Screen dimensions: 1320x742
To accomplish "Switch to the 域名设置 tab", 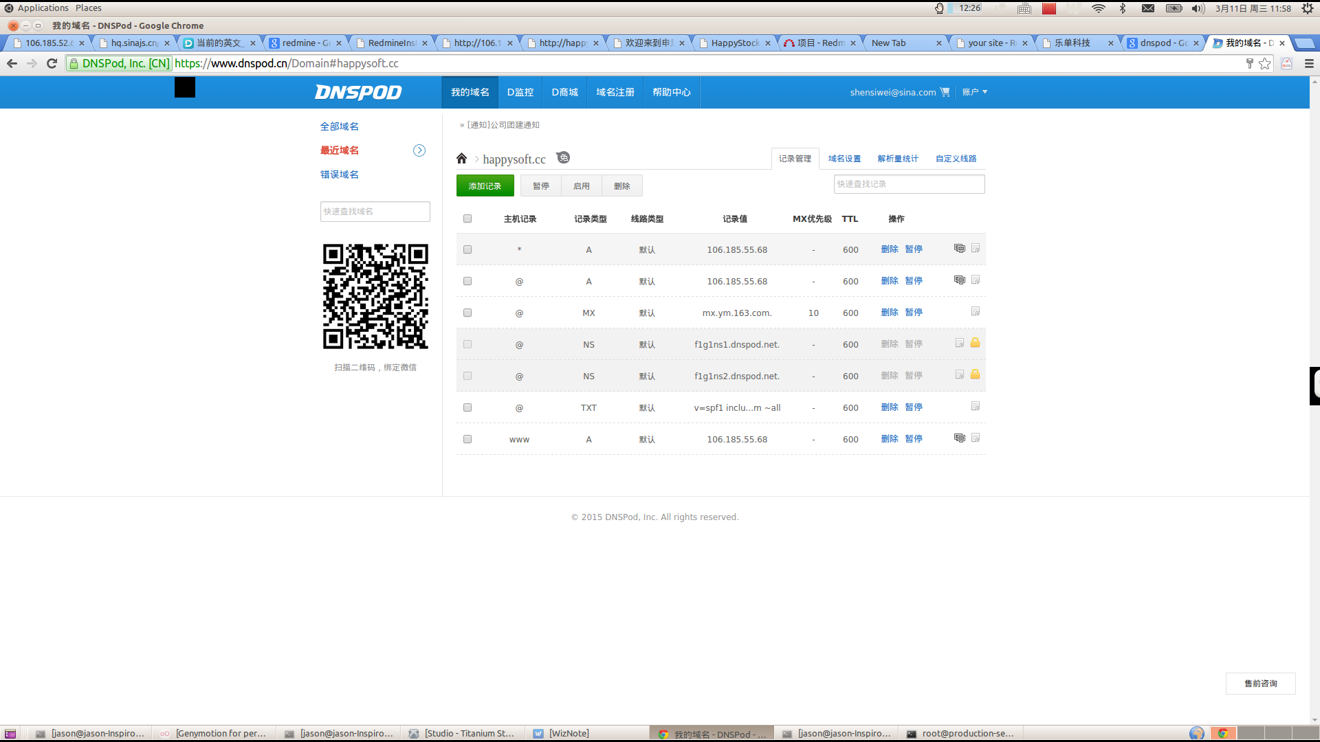I will point(844,158).
